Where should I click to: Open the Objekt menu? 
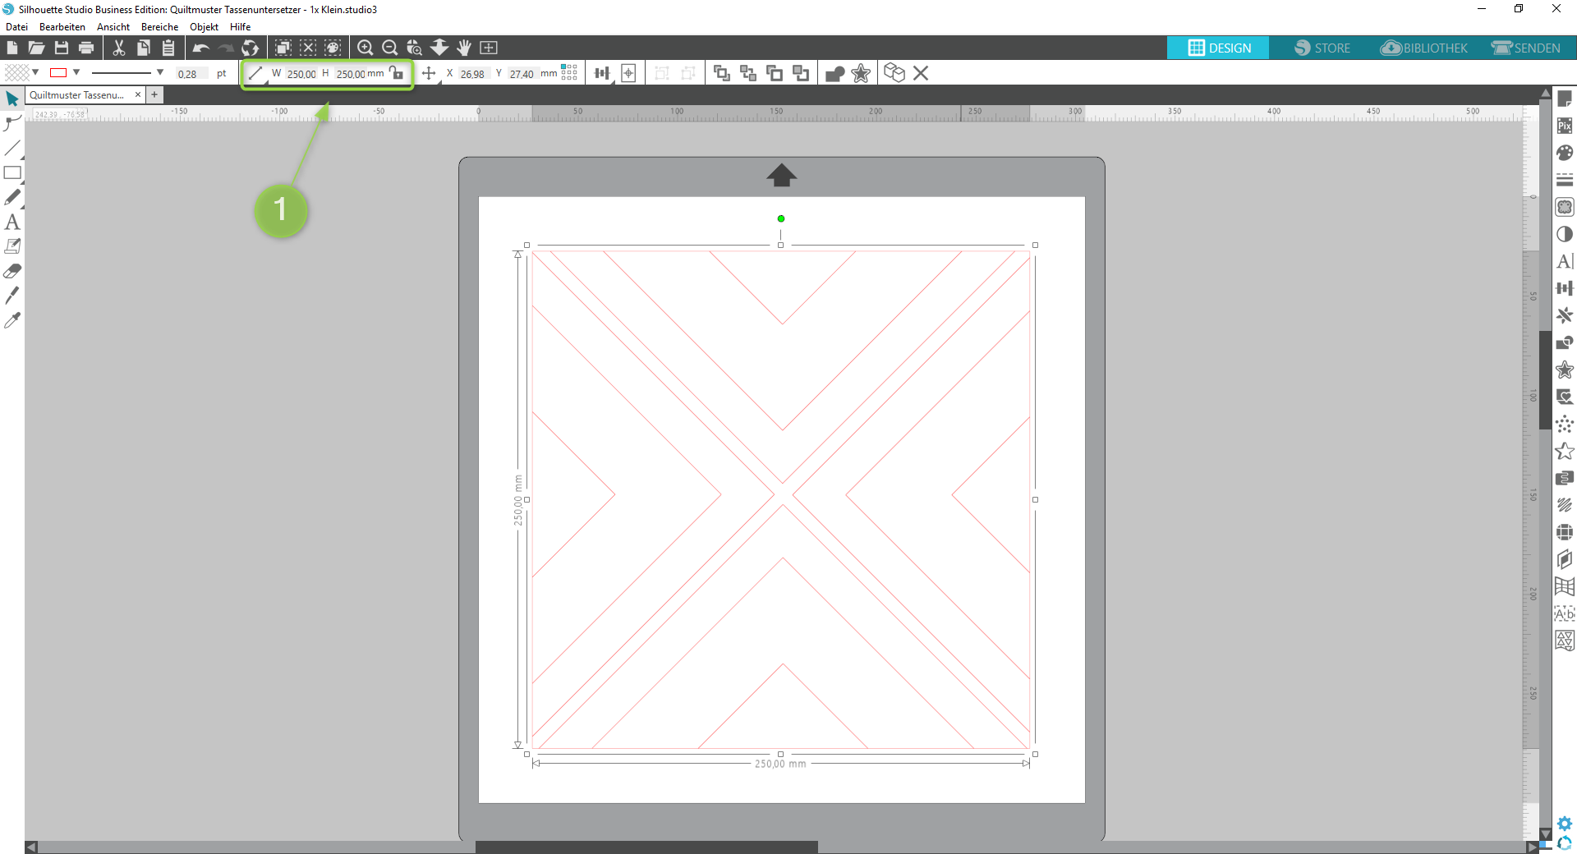click(204, 27)
